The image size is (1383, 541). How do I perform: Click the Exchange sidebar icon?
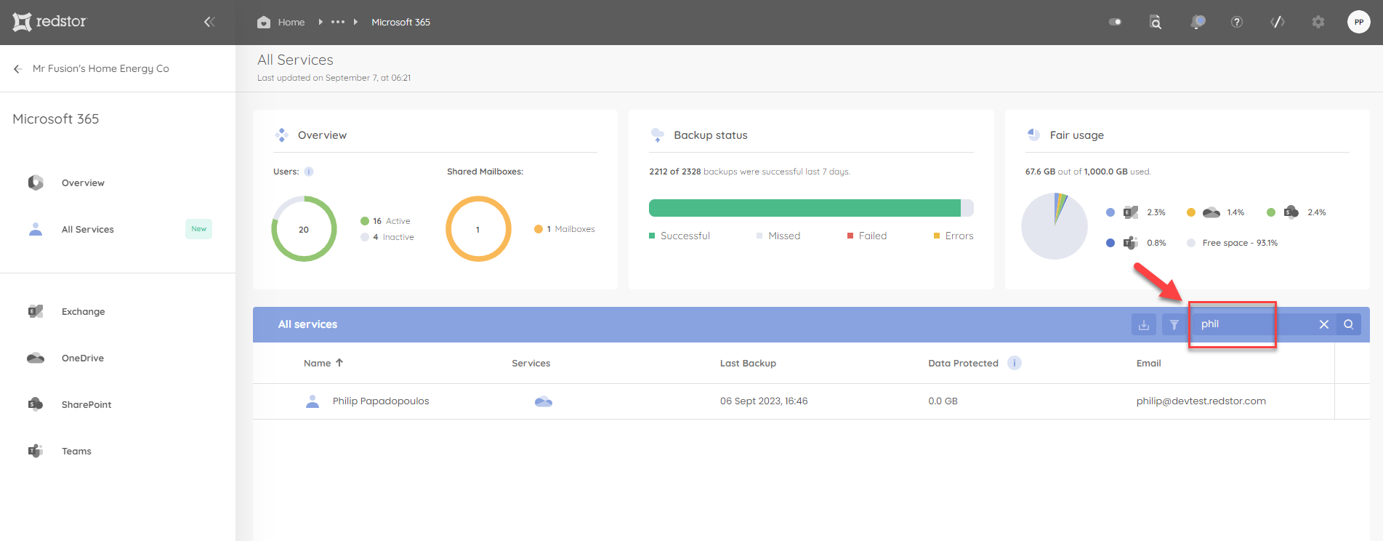[36, 311]
